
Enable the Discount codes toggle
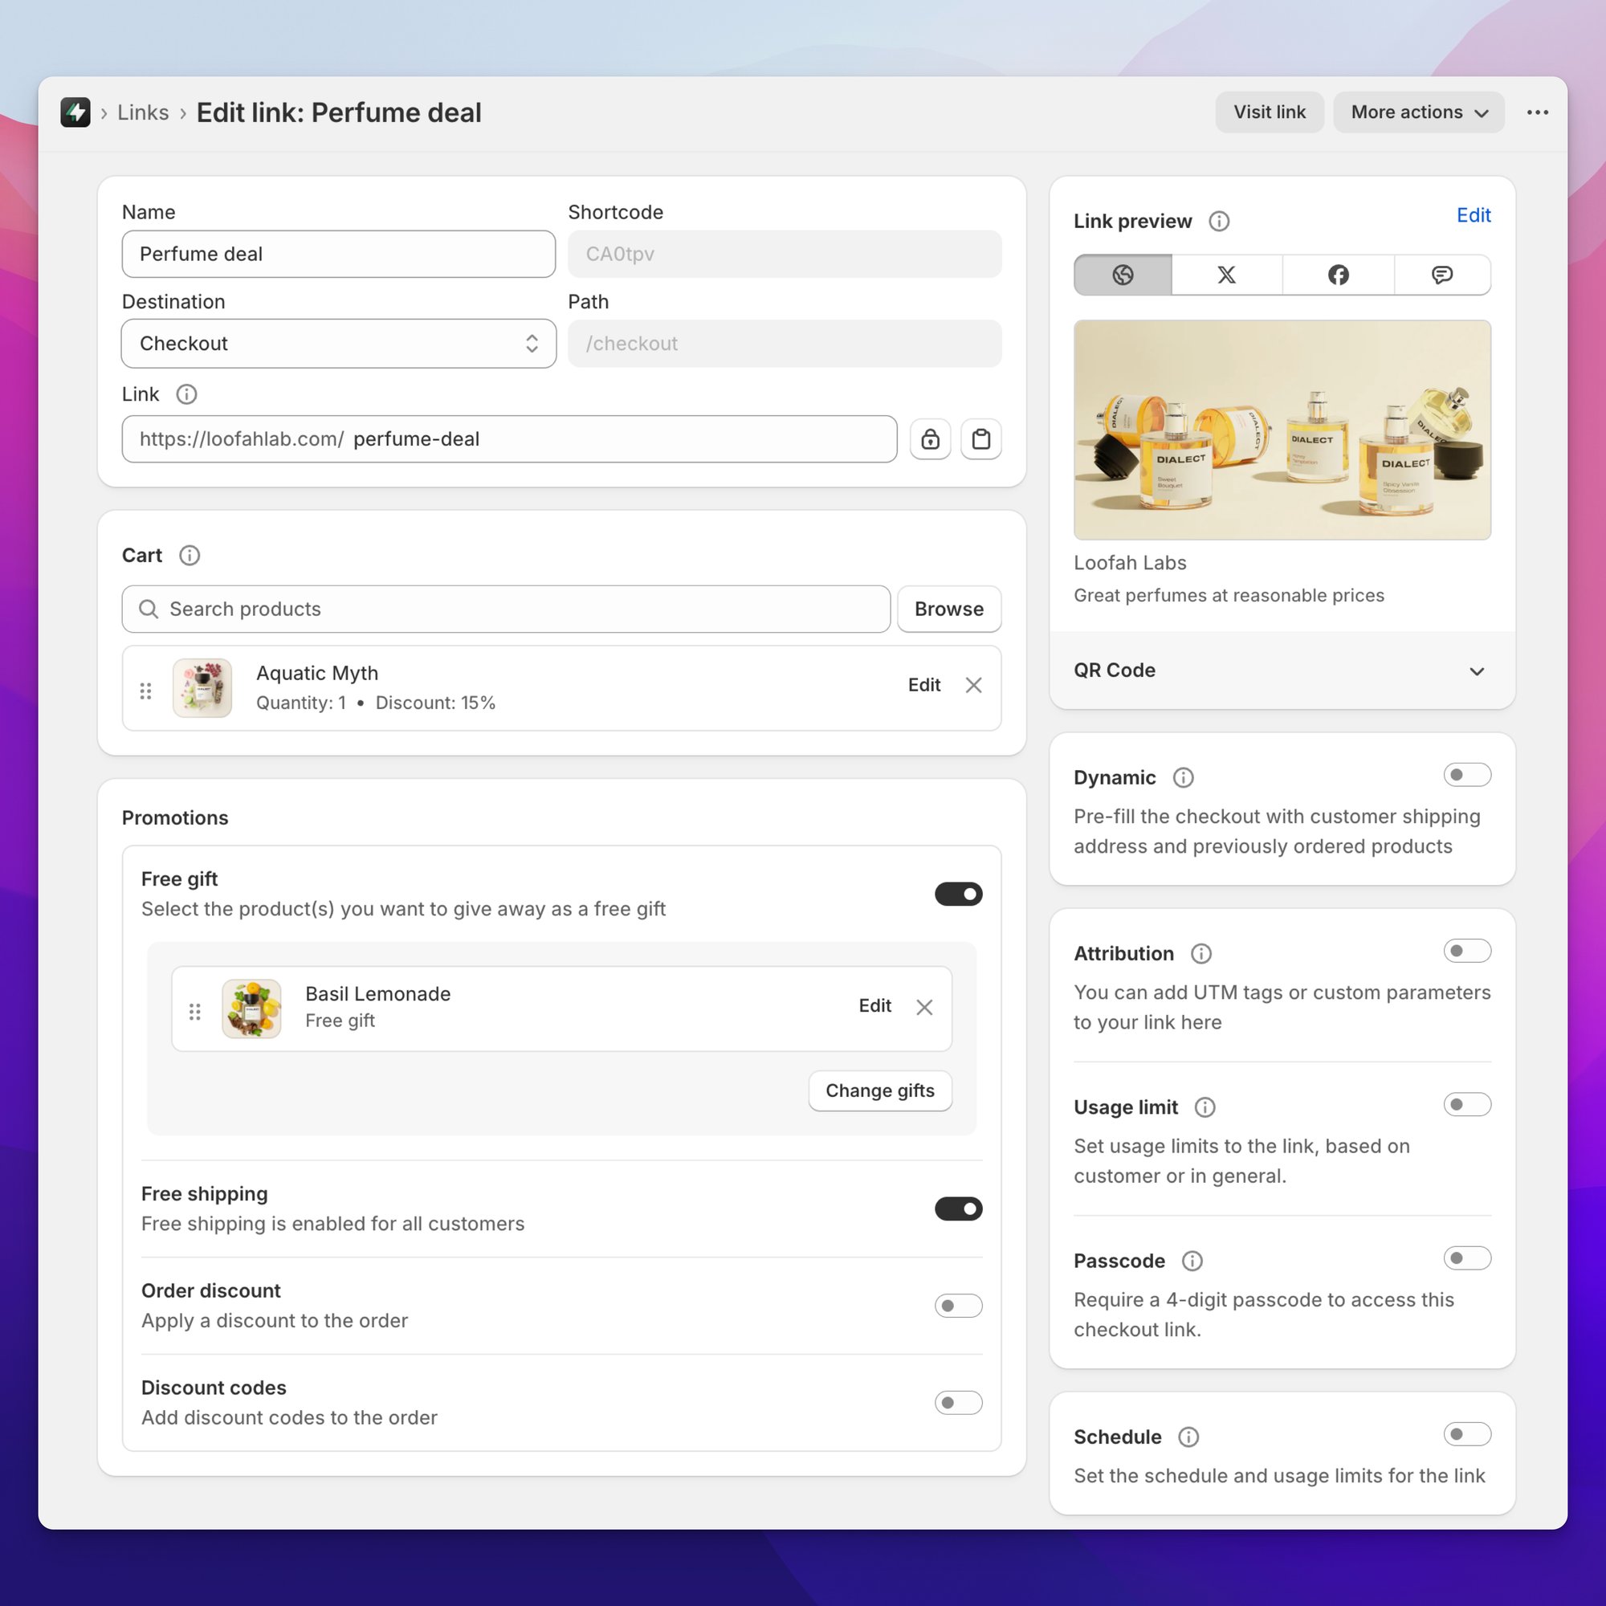tap(959, 1403)
